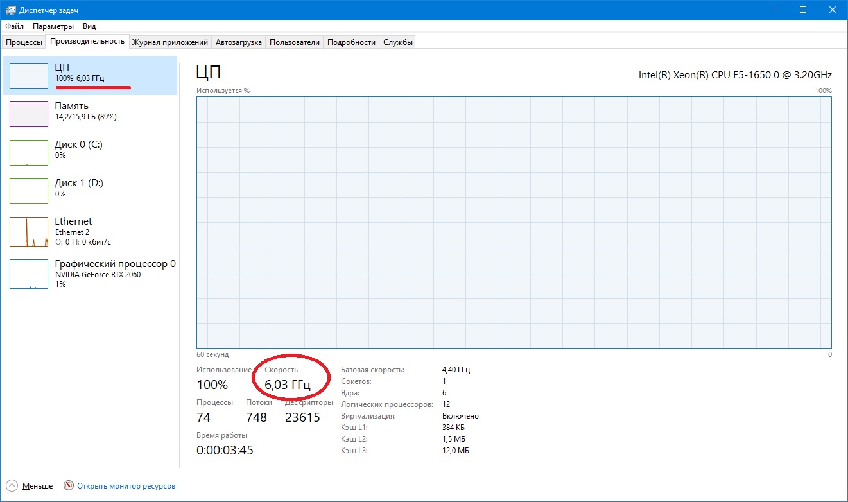848x502 pixels.
Task: Click the Ядра label
Action: (x=350, y=393)
